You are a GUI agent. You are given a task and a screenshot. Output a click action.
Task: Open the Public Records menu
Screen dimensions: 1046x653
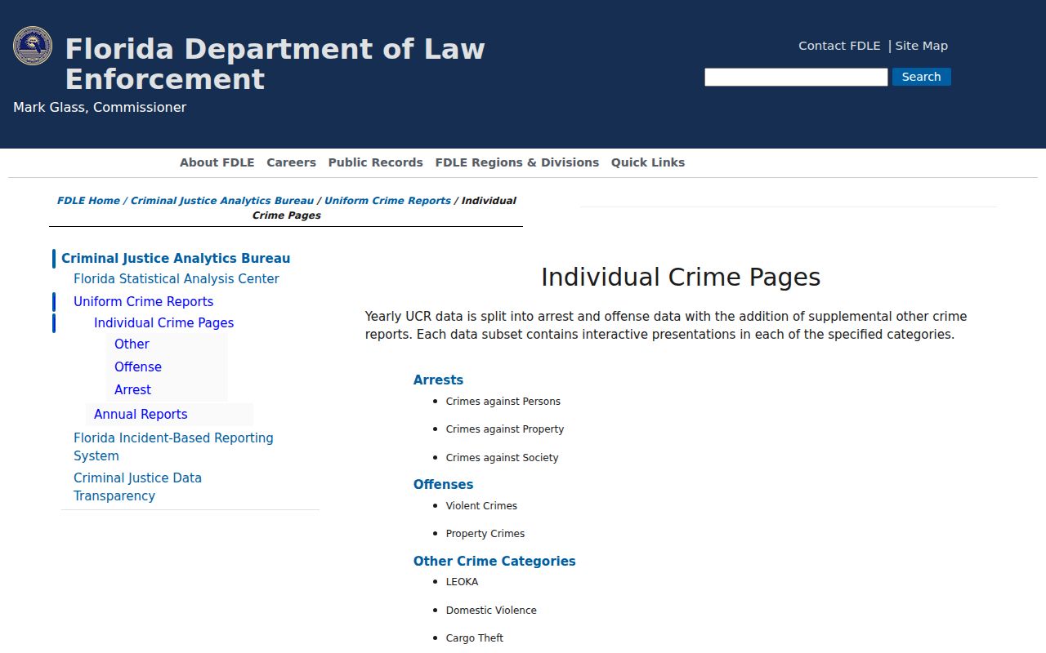click(376, 162)
